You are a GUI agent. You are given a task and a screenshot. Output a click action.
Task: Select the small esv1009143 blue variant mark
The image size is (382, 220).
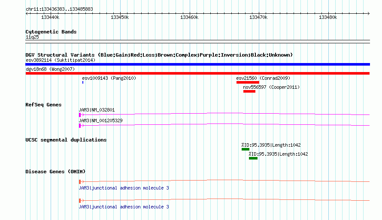[x=83, y=82]
